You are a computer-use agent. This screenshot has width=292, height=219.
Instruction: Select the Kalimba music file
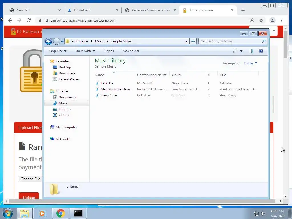(x=107, y=83)
